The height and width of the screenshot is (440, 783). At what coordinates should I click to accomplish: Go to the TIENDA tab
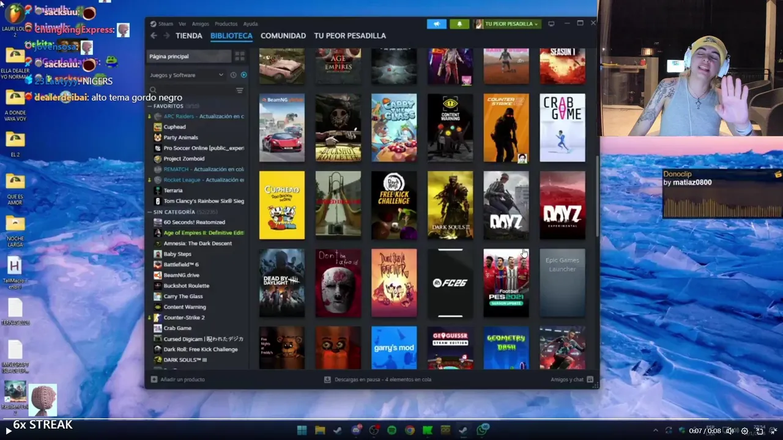[189, 35]
